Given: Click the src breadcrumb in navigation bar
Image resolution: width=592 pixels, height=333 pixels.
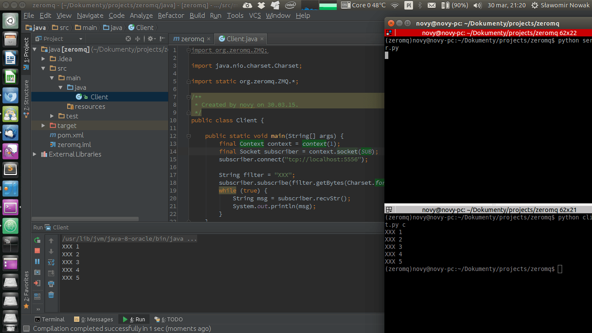Looking at the screenshot, I should [x=60, y=27].
